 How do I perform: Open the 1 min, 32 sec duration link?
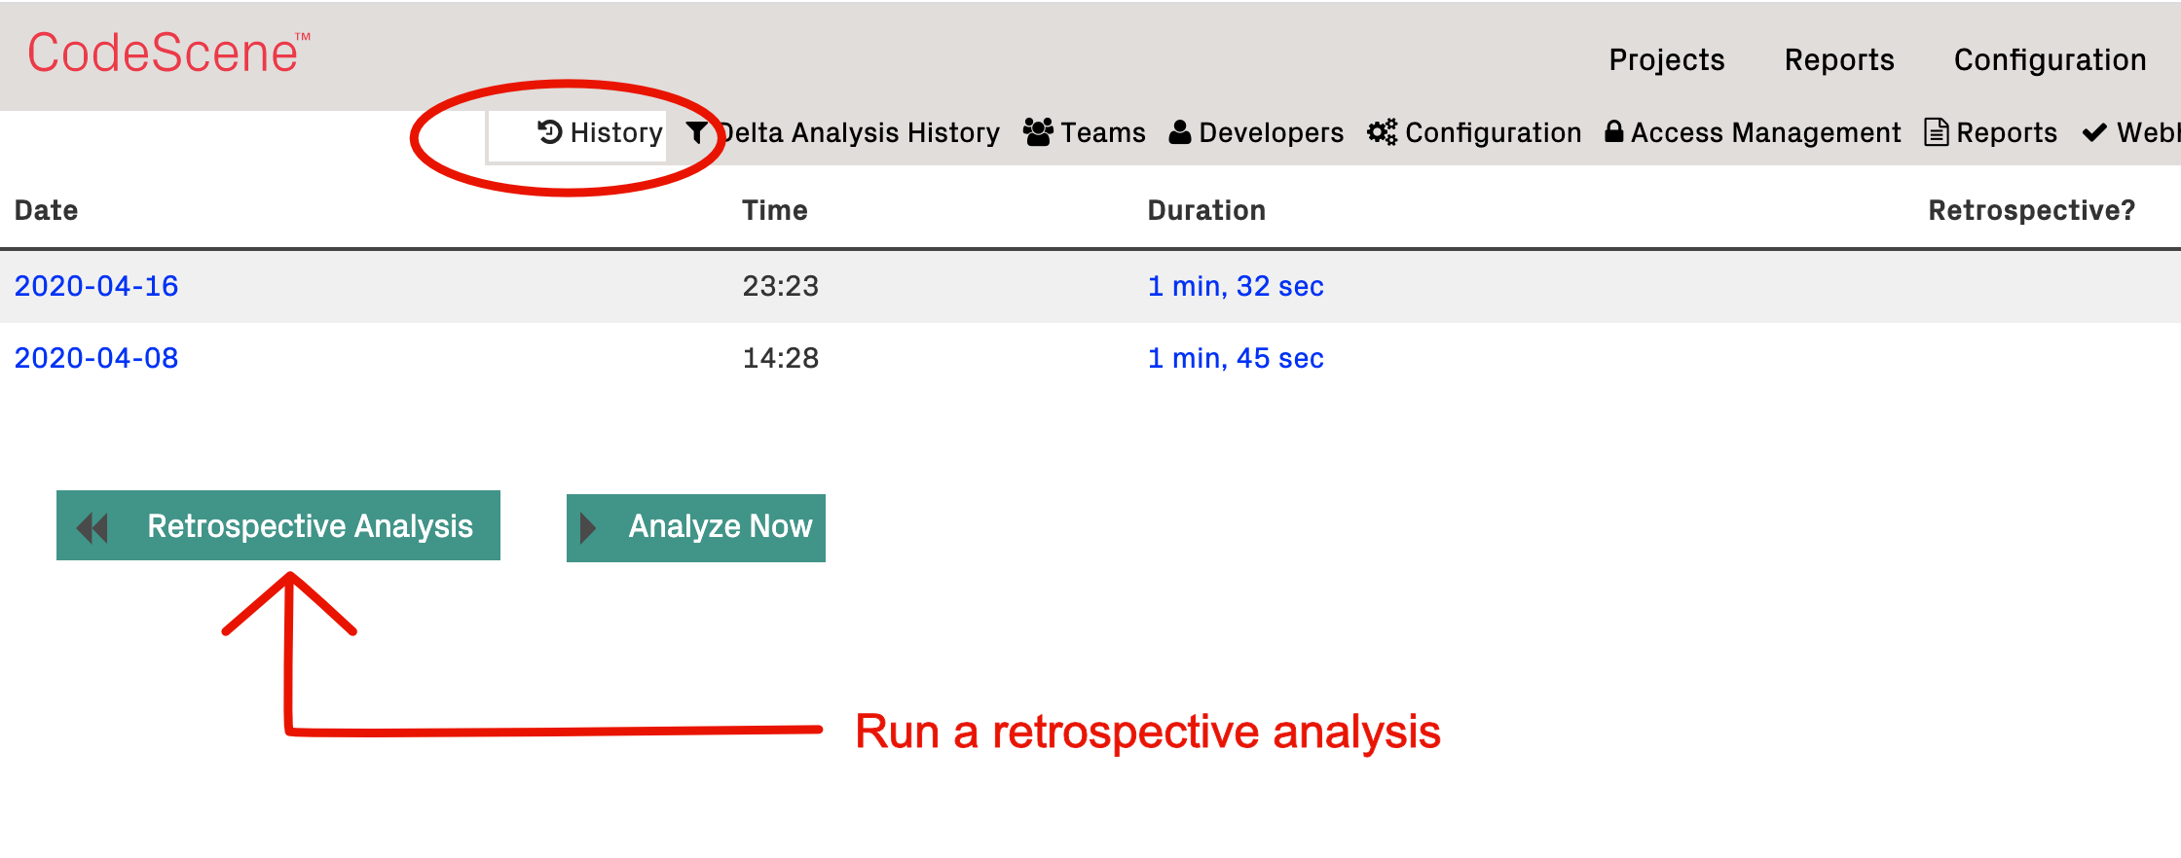1236,286
